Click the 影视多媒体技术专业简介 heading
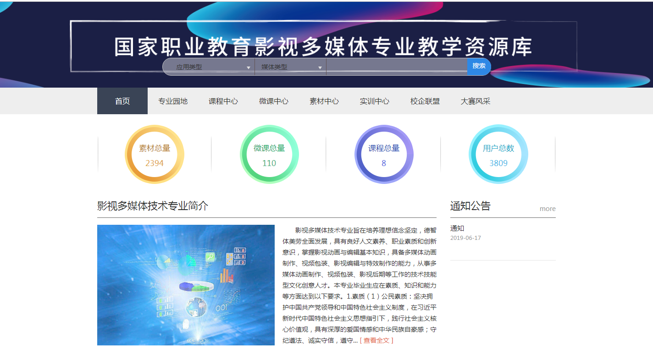The width and height of the screenshot is (653, 350). [x=153, y=206]
